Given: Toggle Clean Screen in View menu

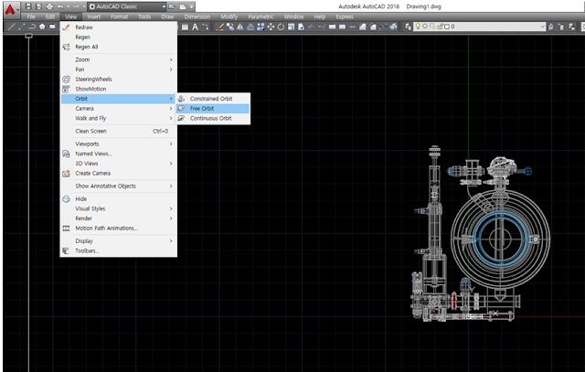Looking at the screenshot, I should (119, 131).
